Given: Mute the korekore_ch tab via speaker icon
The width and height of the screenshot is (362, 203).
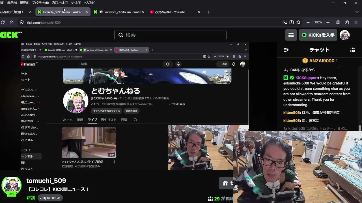Looking at the screenshot, I should pyautogui.click(x=101, y=12).
